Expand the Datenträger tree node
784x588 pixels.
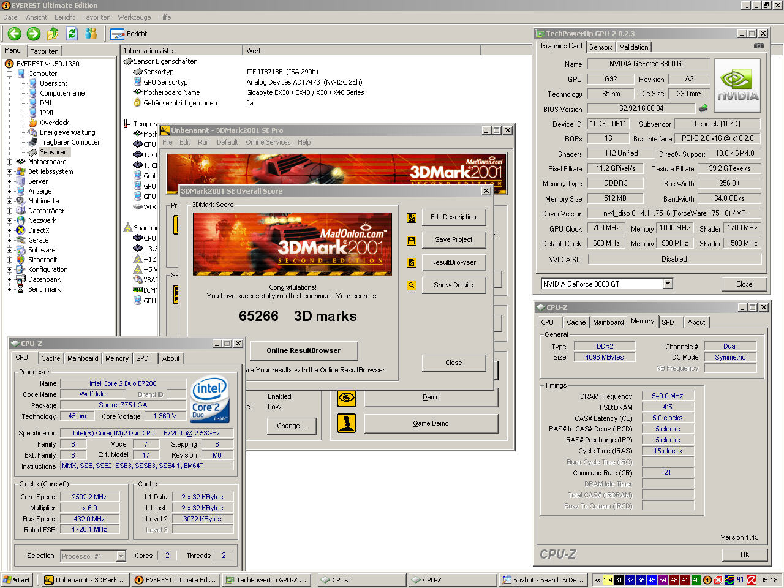[10, 211]
